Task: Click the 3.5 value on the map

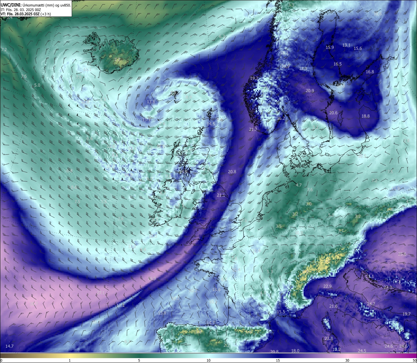Action: click(x=279, y=226)
